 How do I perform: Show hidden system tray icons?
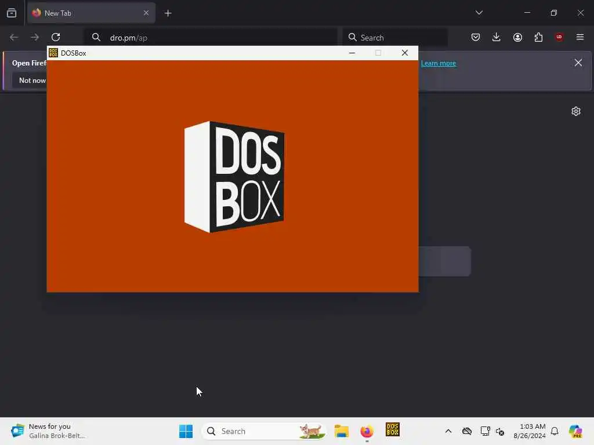(448, 431)
